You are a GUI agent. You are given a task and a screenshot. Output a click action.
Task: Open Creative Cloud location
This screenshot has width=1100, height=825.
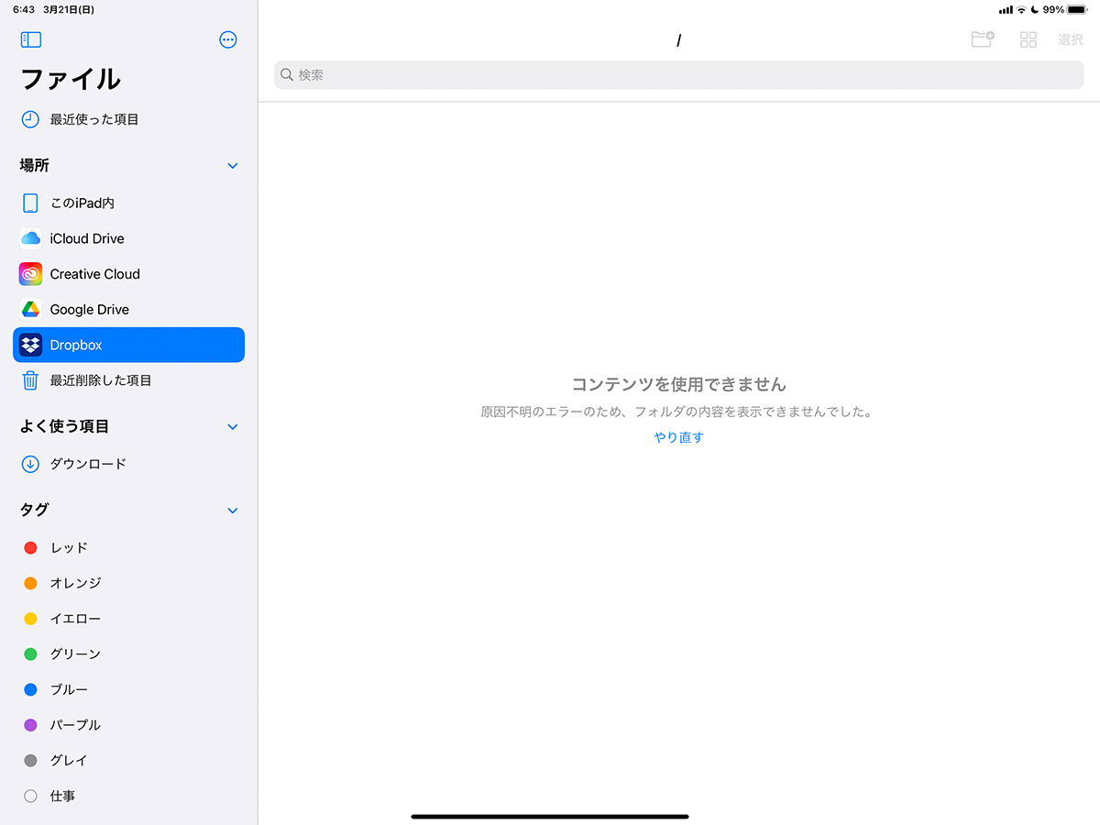click(94, 274)
